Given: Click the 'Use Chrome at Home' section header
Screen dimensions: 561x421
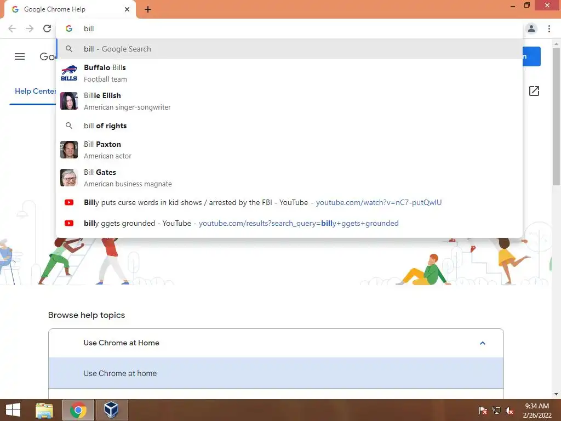Looking at the screenshot, I should [x=276, y=343].
